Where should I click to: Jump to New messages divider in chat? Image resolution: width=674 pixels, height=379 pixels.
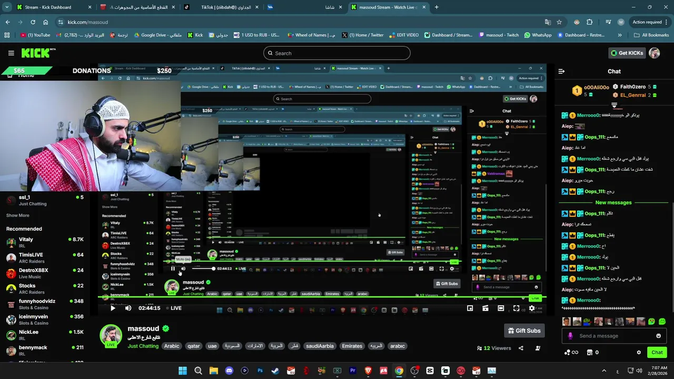coord(613,203)
